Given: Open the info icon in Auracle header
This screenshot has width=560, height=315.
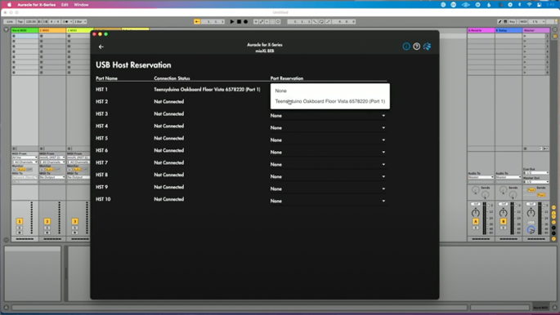Looking at the screenshot, I should (x=406, y=47).
